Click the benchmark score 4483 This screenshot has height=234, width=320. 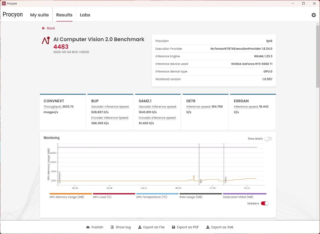[61, 46]
